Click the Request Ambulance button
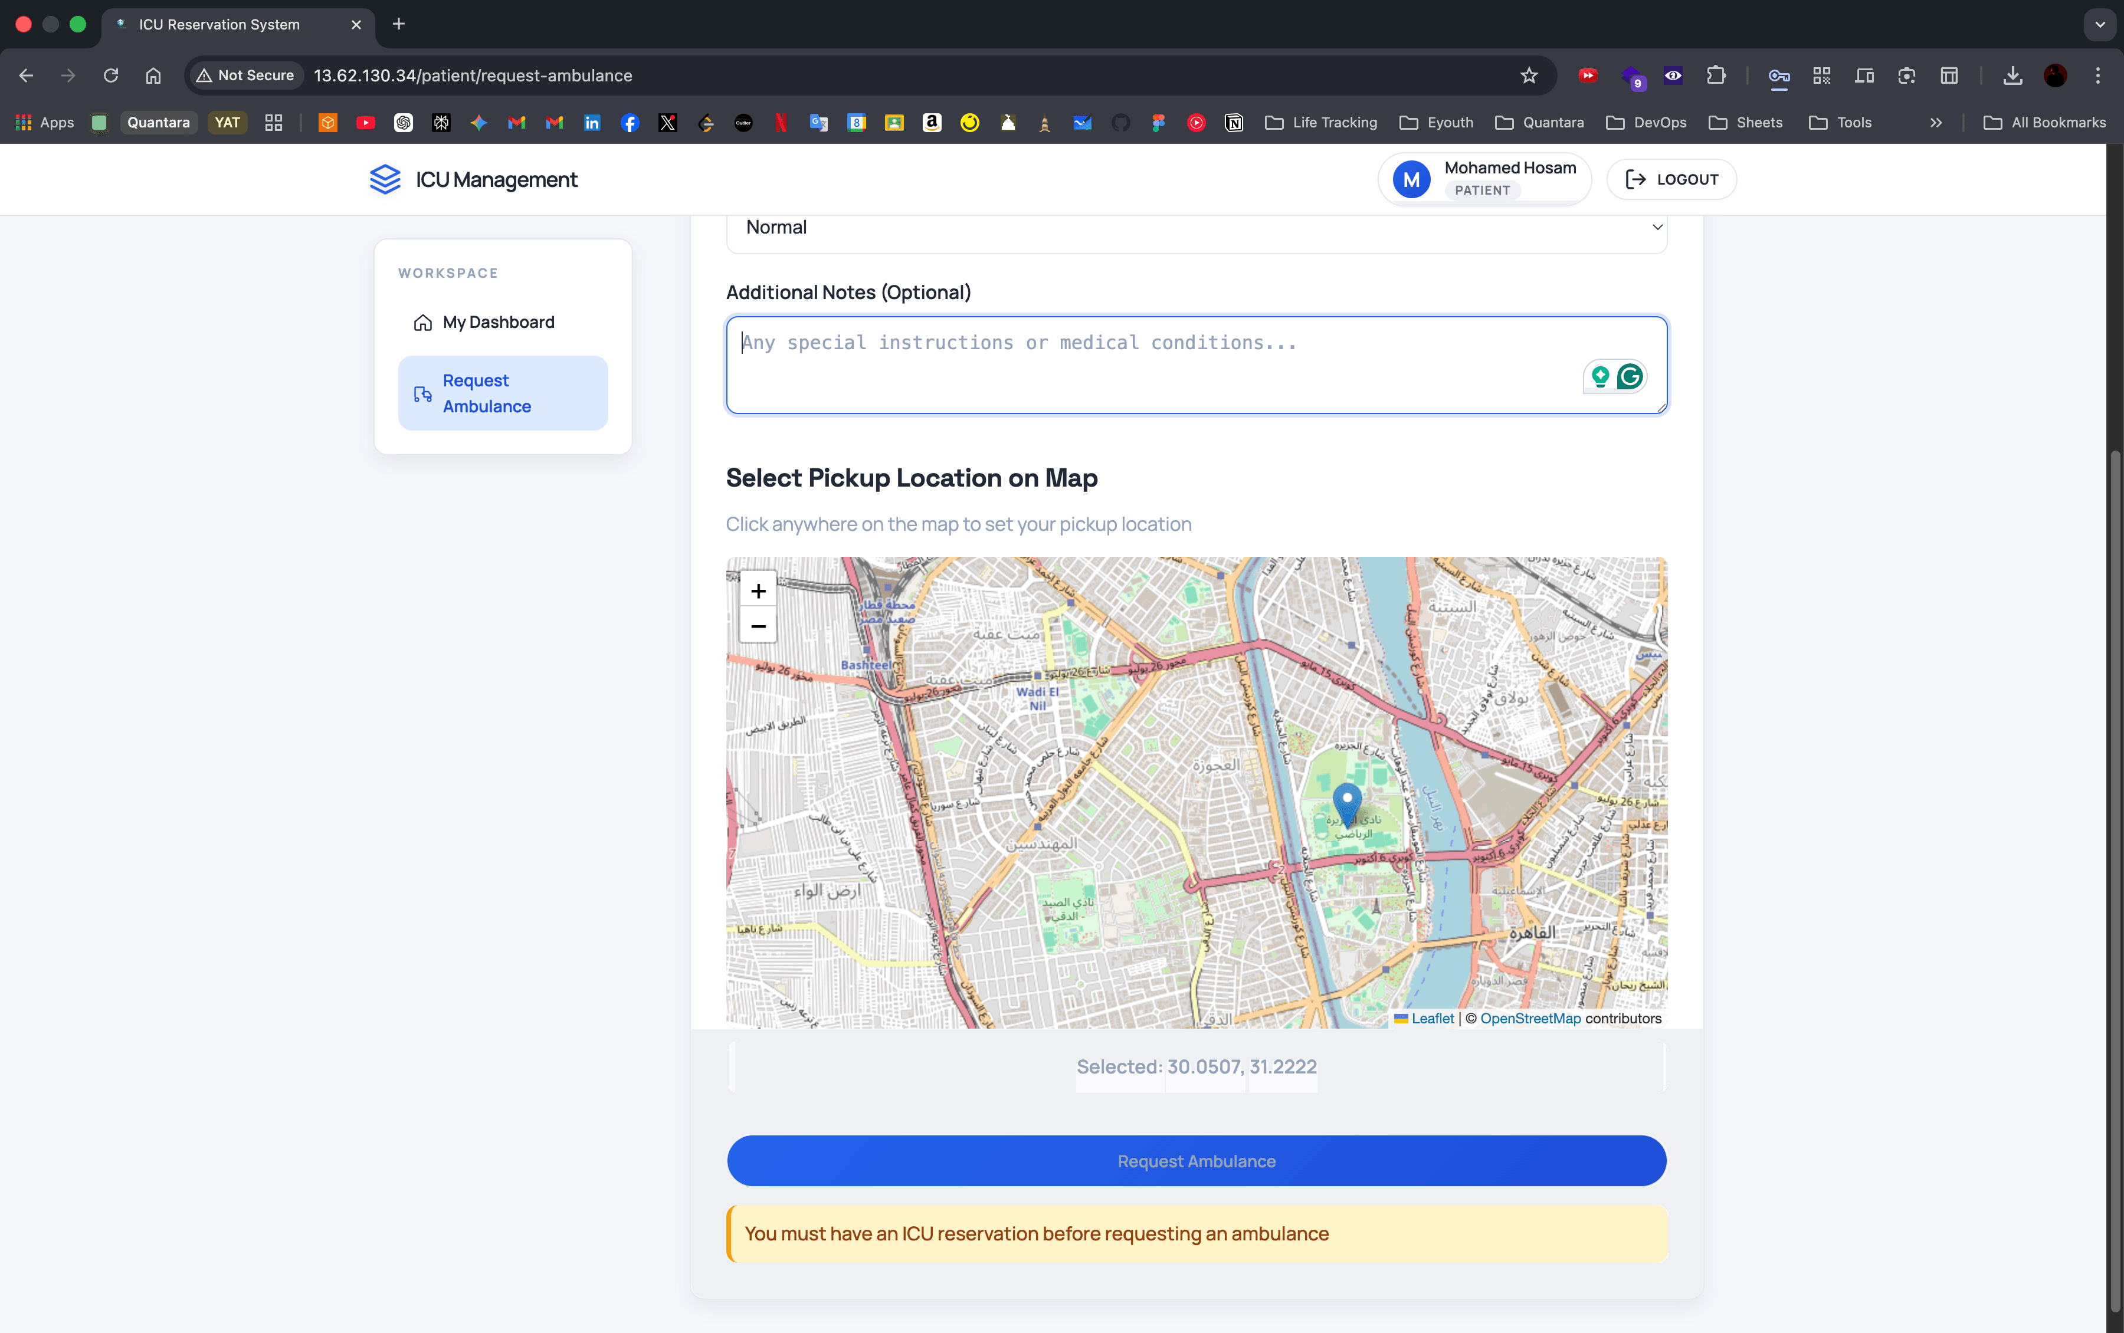The width and height of the screenshot is (2124, 1333). pos(1195,1161)
